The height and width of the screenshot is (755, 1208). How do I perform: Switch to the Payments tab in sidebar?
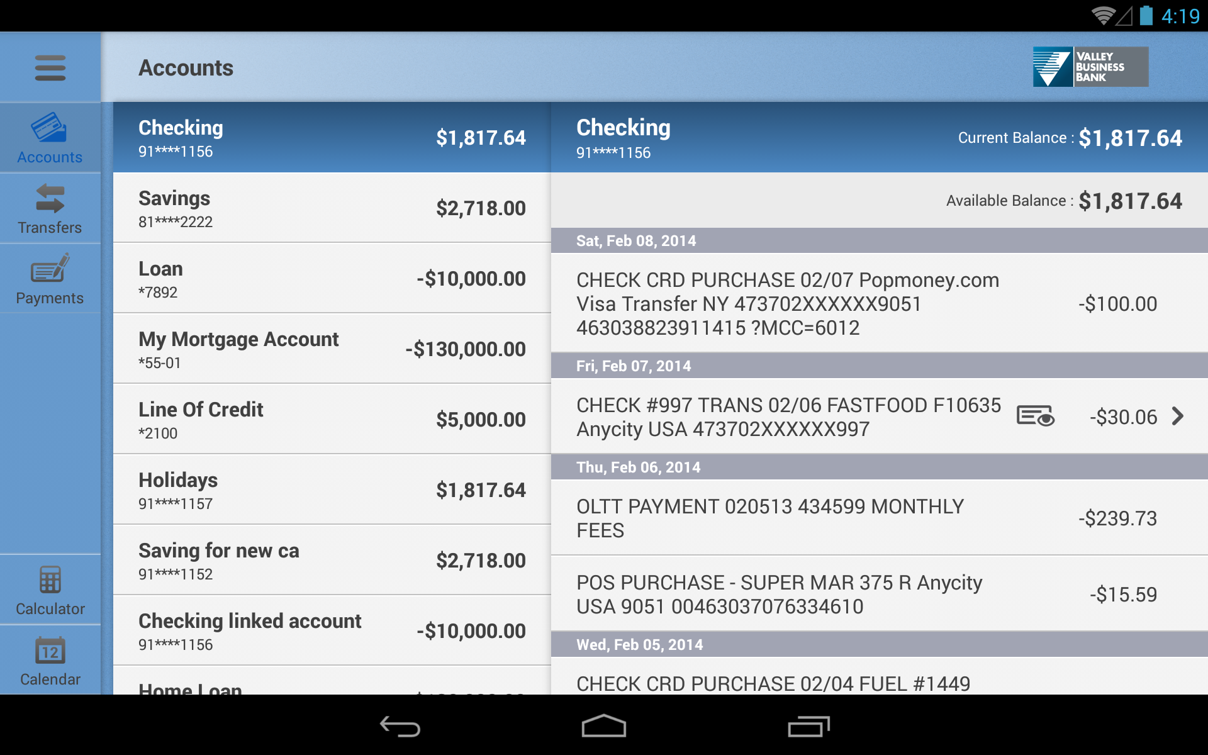(x=50, y=279)
